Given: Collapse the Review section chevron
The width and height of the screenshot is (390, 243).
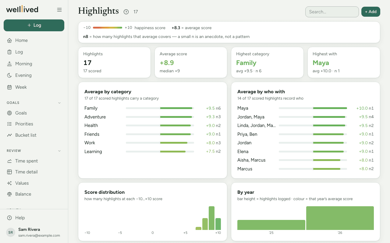Looking at the screenshot, I should point(59,151).
